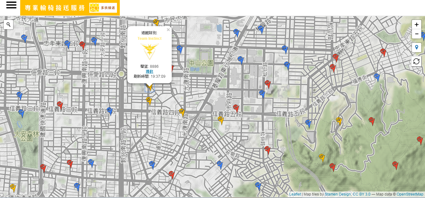Open the hamburger menu
Screen dimensions: 425x198
[x=11, y=5]
